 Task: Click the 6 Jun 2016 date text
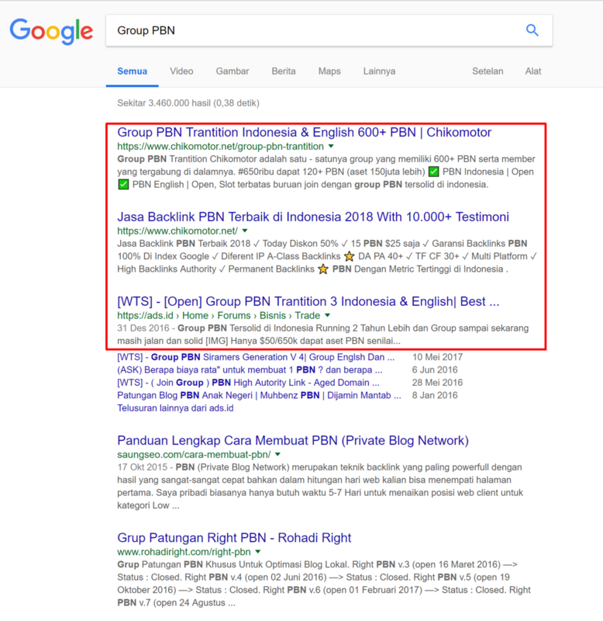pyautogui.click(x=435, y=370)
